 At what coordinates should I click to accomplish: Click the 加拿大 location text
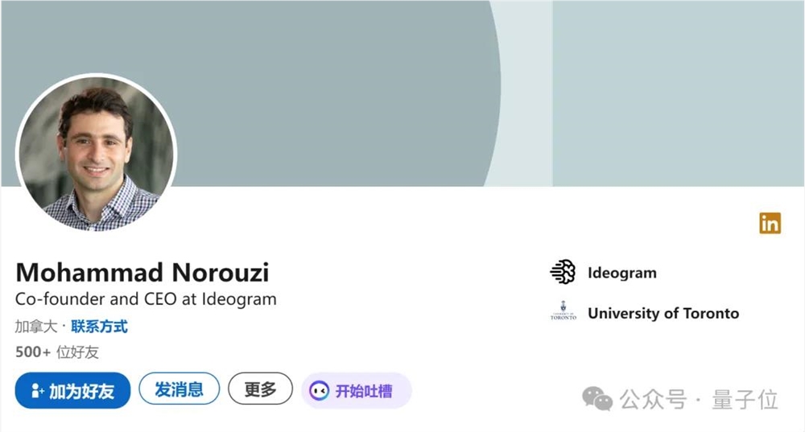(x=36, y=327)
